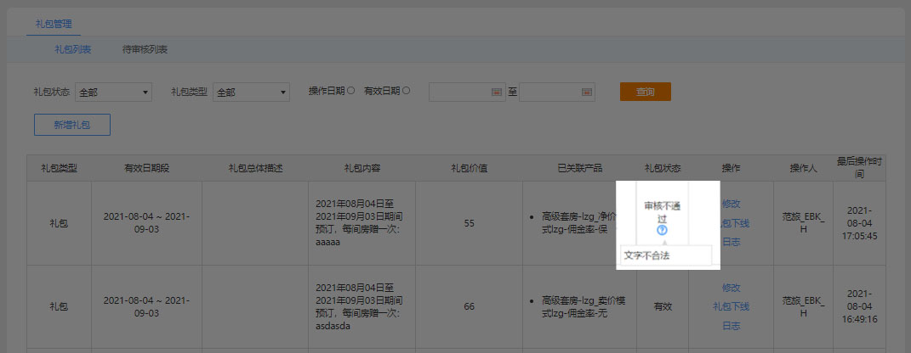Click the 礼包内容 column header
Image resolution: width=911 pixels, height=353 pixels.
(362, 168)
